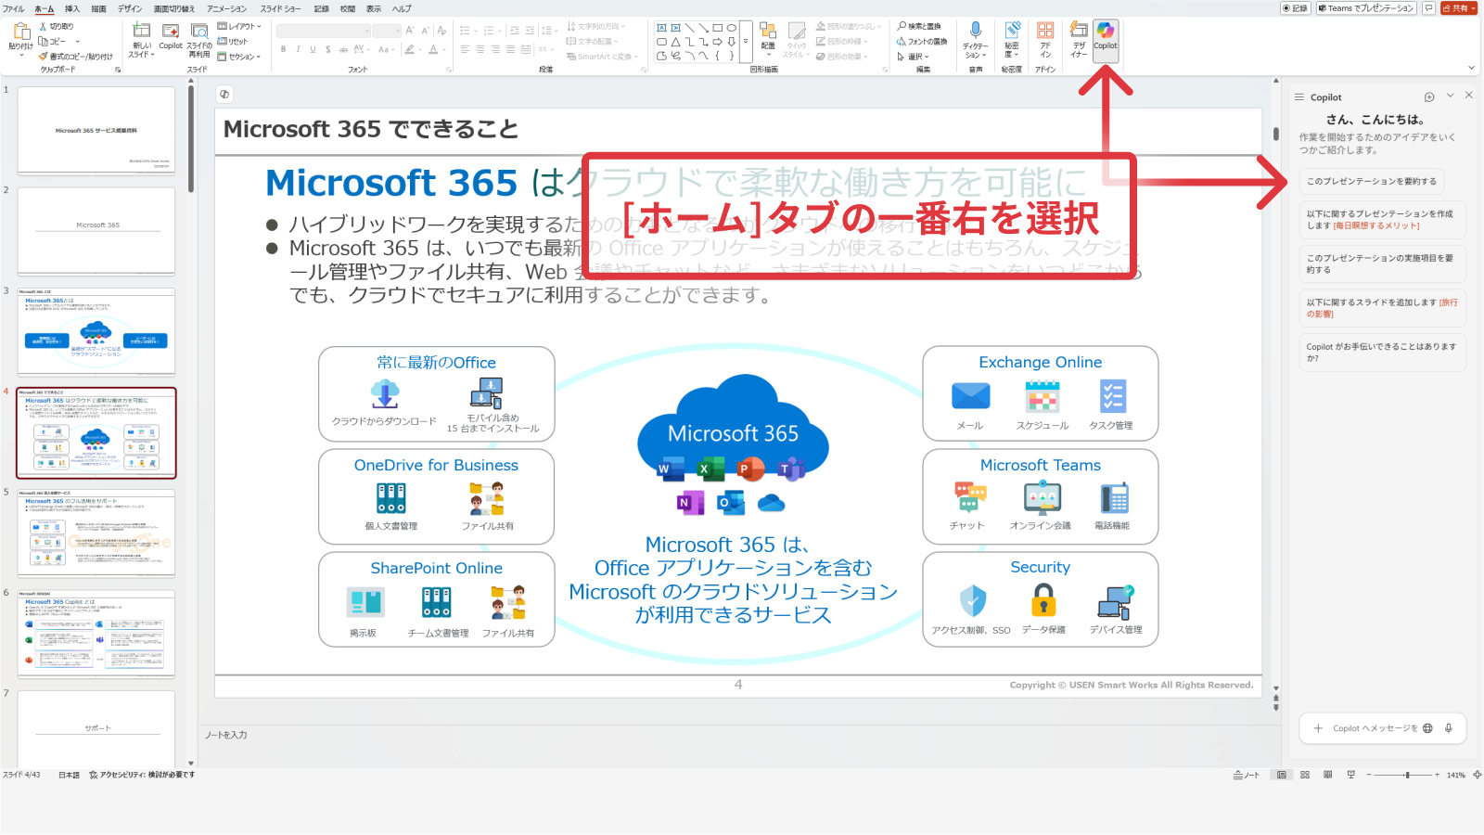This screenshot has width=1484, height=835.
Task: Click 'このプレゼンテーションを要約する' suggestion
Action: (x=1372, y=181)
